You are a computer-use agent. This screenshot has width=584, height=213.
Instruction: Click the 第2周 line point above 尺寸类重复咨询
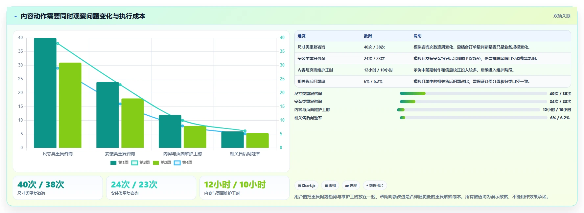[x=58, y=43]
